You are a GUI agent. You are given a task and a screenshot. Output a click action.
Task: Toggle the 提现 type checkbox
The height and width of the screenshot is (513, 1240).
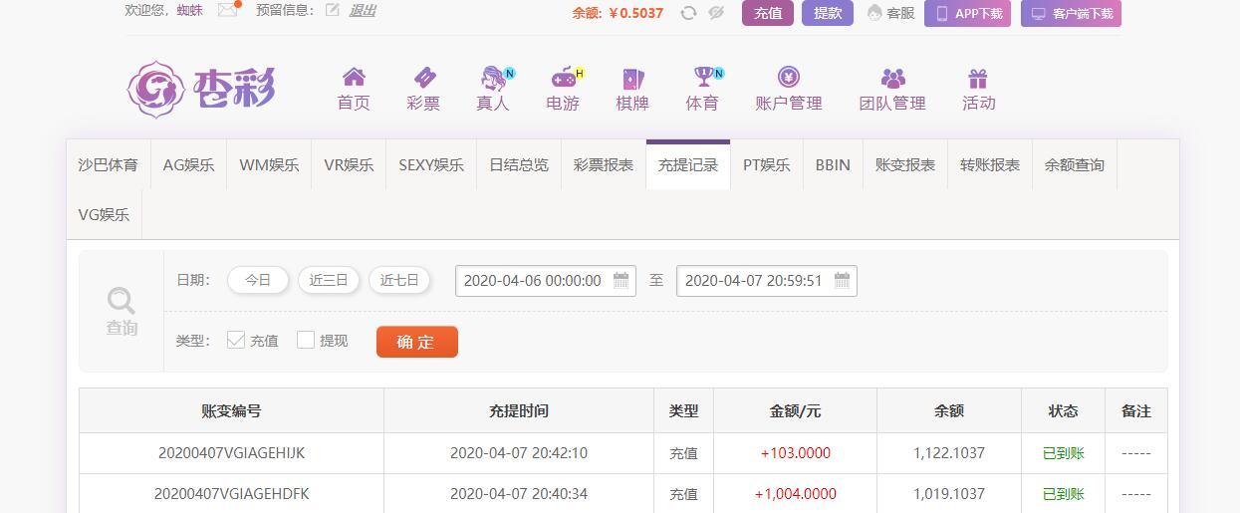[306, 340]
